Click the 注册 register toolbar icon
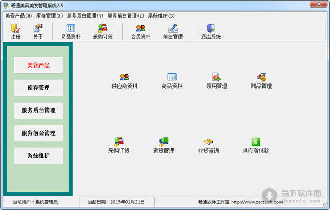This screenshot has height=210, width=330. tap(15, 31)
